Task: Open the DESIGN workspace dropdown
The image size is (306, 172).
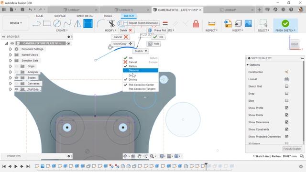Action: 16,23
